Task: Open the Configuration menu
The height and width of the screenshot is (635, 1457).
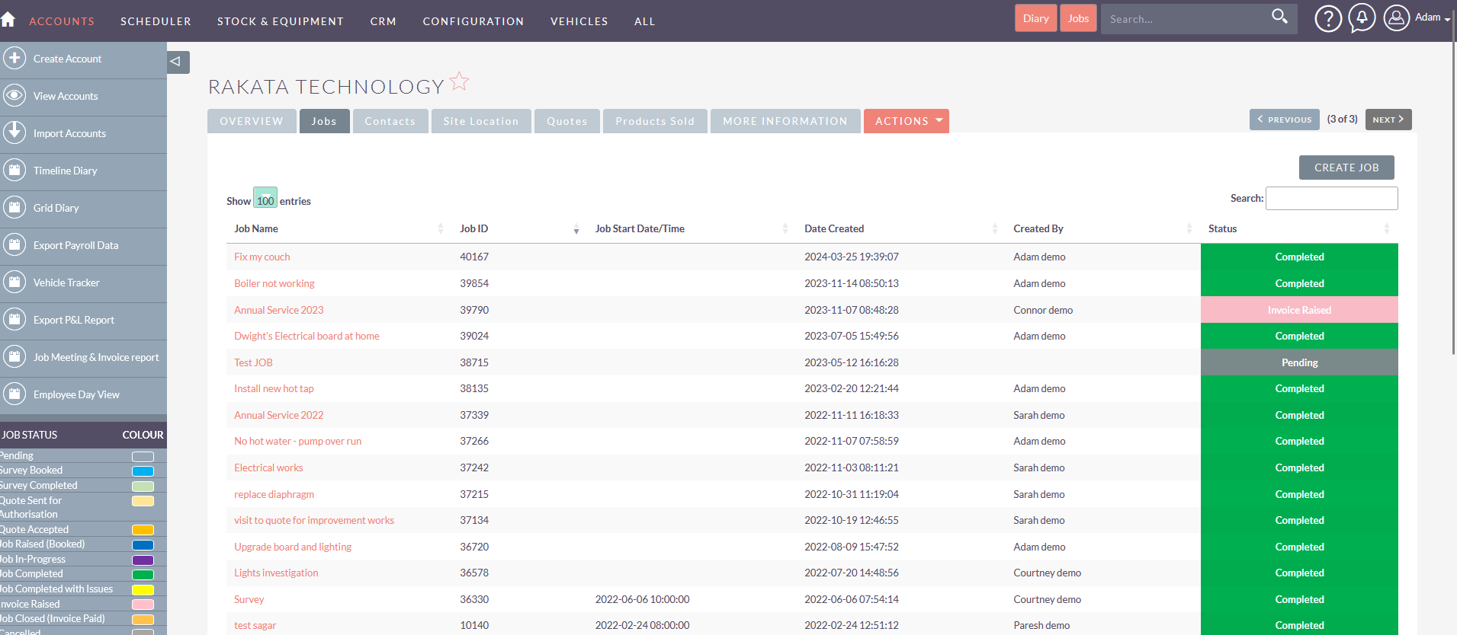Action: [473, 21]
